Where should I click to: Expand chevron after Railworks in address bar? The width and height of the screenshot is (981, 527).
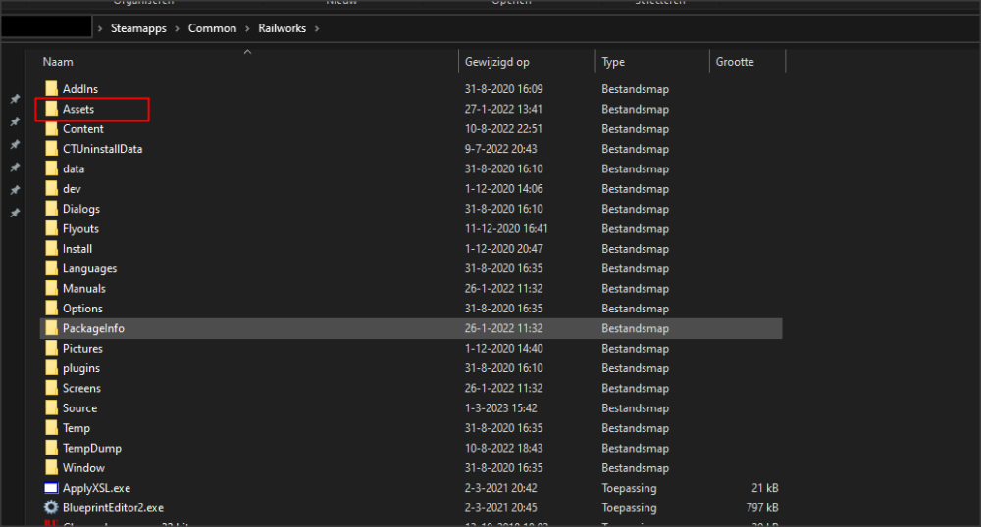click(x=317, y=28)
